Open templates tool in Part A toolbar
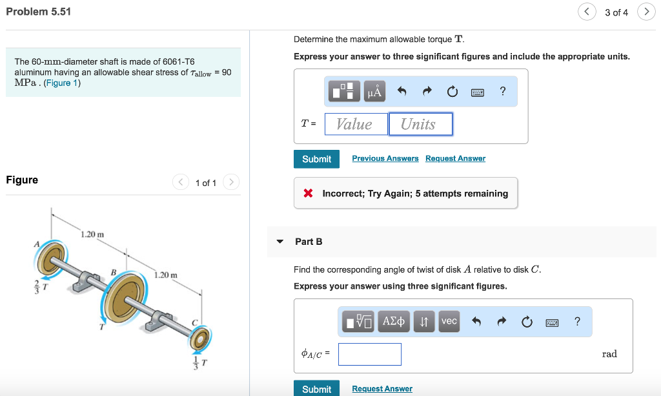This screenshot has width=661, height=396. pyautogui.click(x=344, y=91)
